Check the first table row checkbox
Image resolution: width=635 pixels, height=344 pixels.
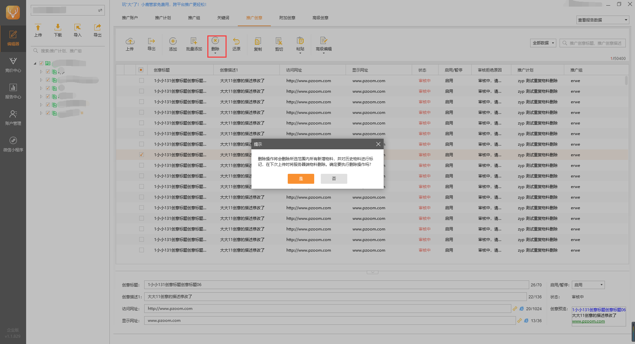pos(142,80)
